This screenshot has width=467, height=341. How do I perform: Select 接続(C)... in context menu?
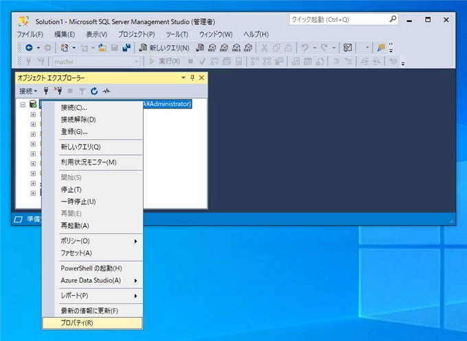coord(92,108)
